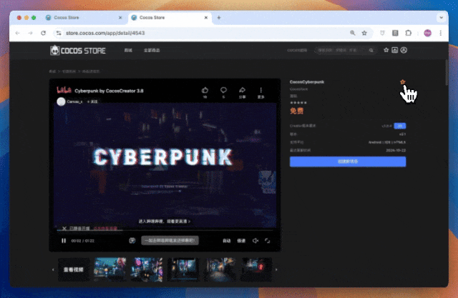Image resolution: width=458 pixels, height=298 pixels.
Task: Open the Chrome three-dot menu
Action: [441, 33]
